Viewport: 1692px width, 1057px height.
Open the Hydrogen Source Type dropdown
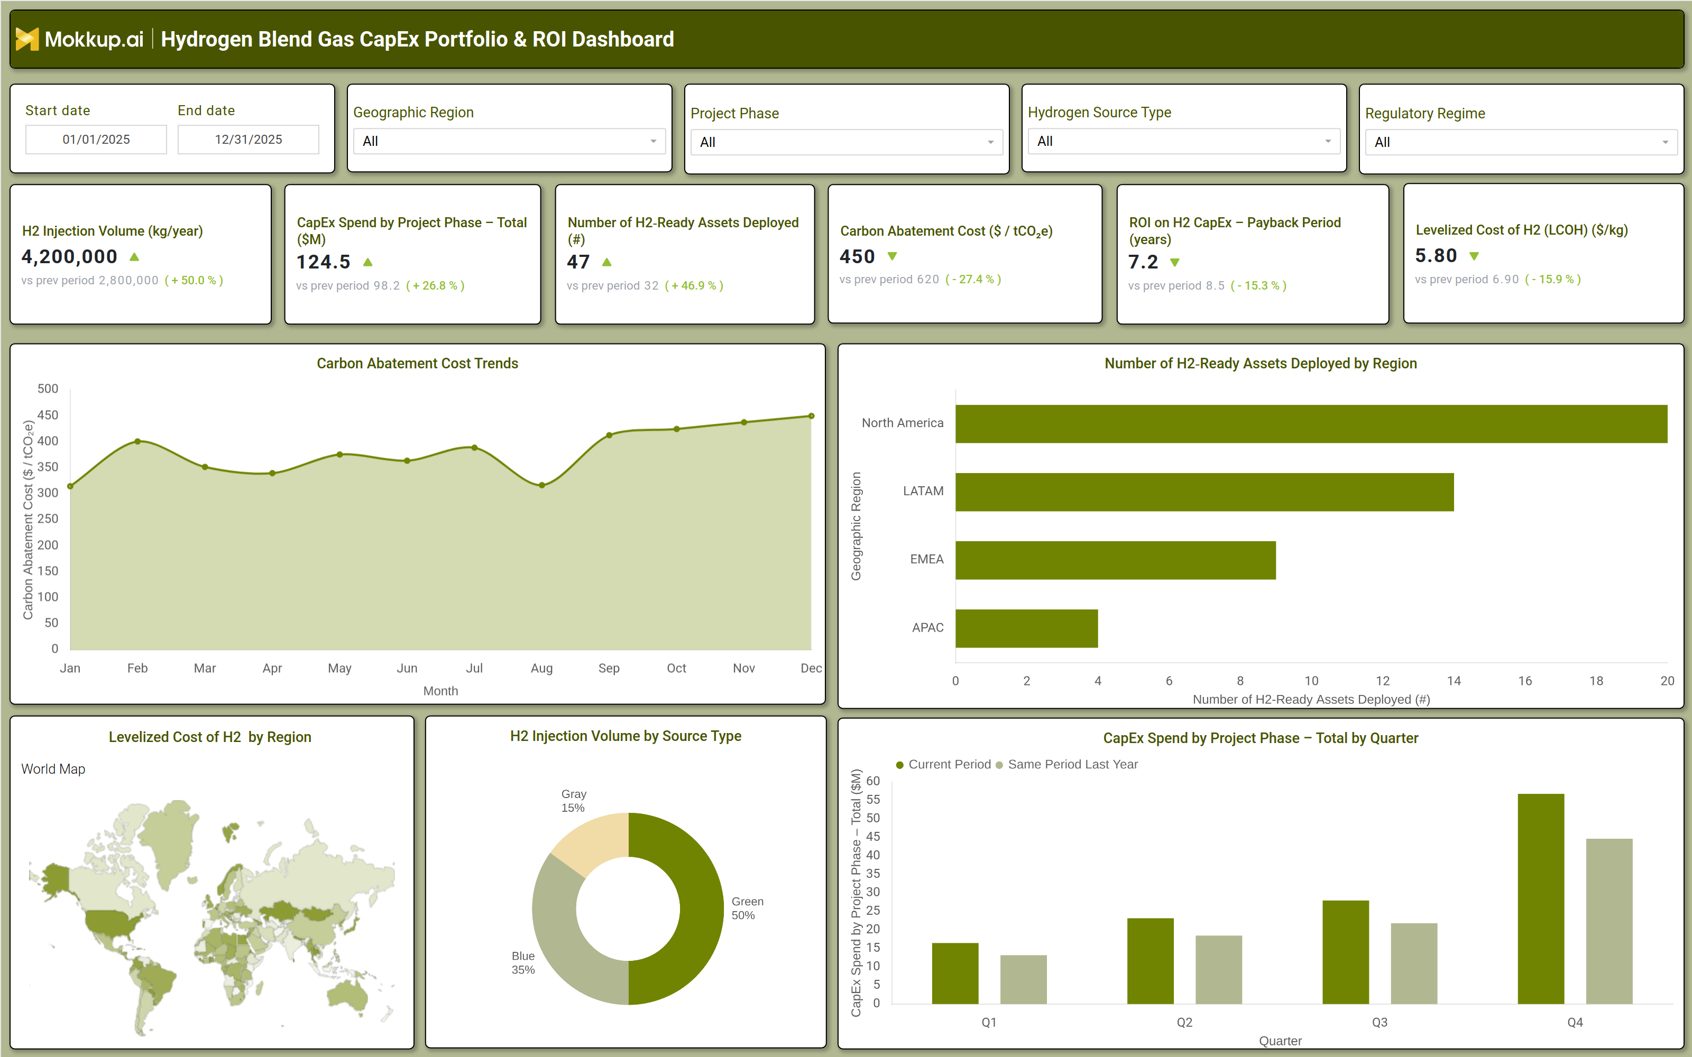1184,141
